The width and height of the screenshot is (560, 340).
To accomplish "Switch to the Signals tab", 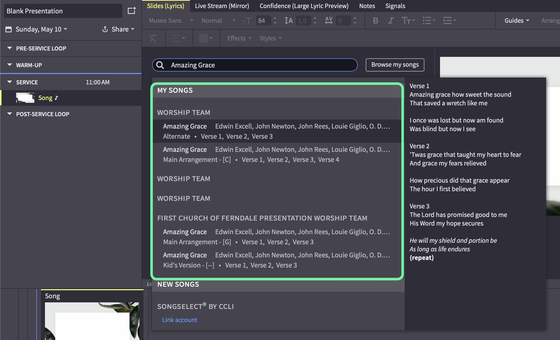I will pyautogui.click(x=395, y=6).
